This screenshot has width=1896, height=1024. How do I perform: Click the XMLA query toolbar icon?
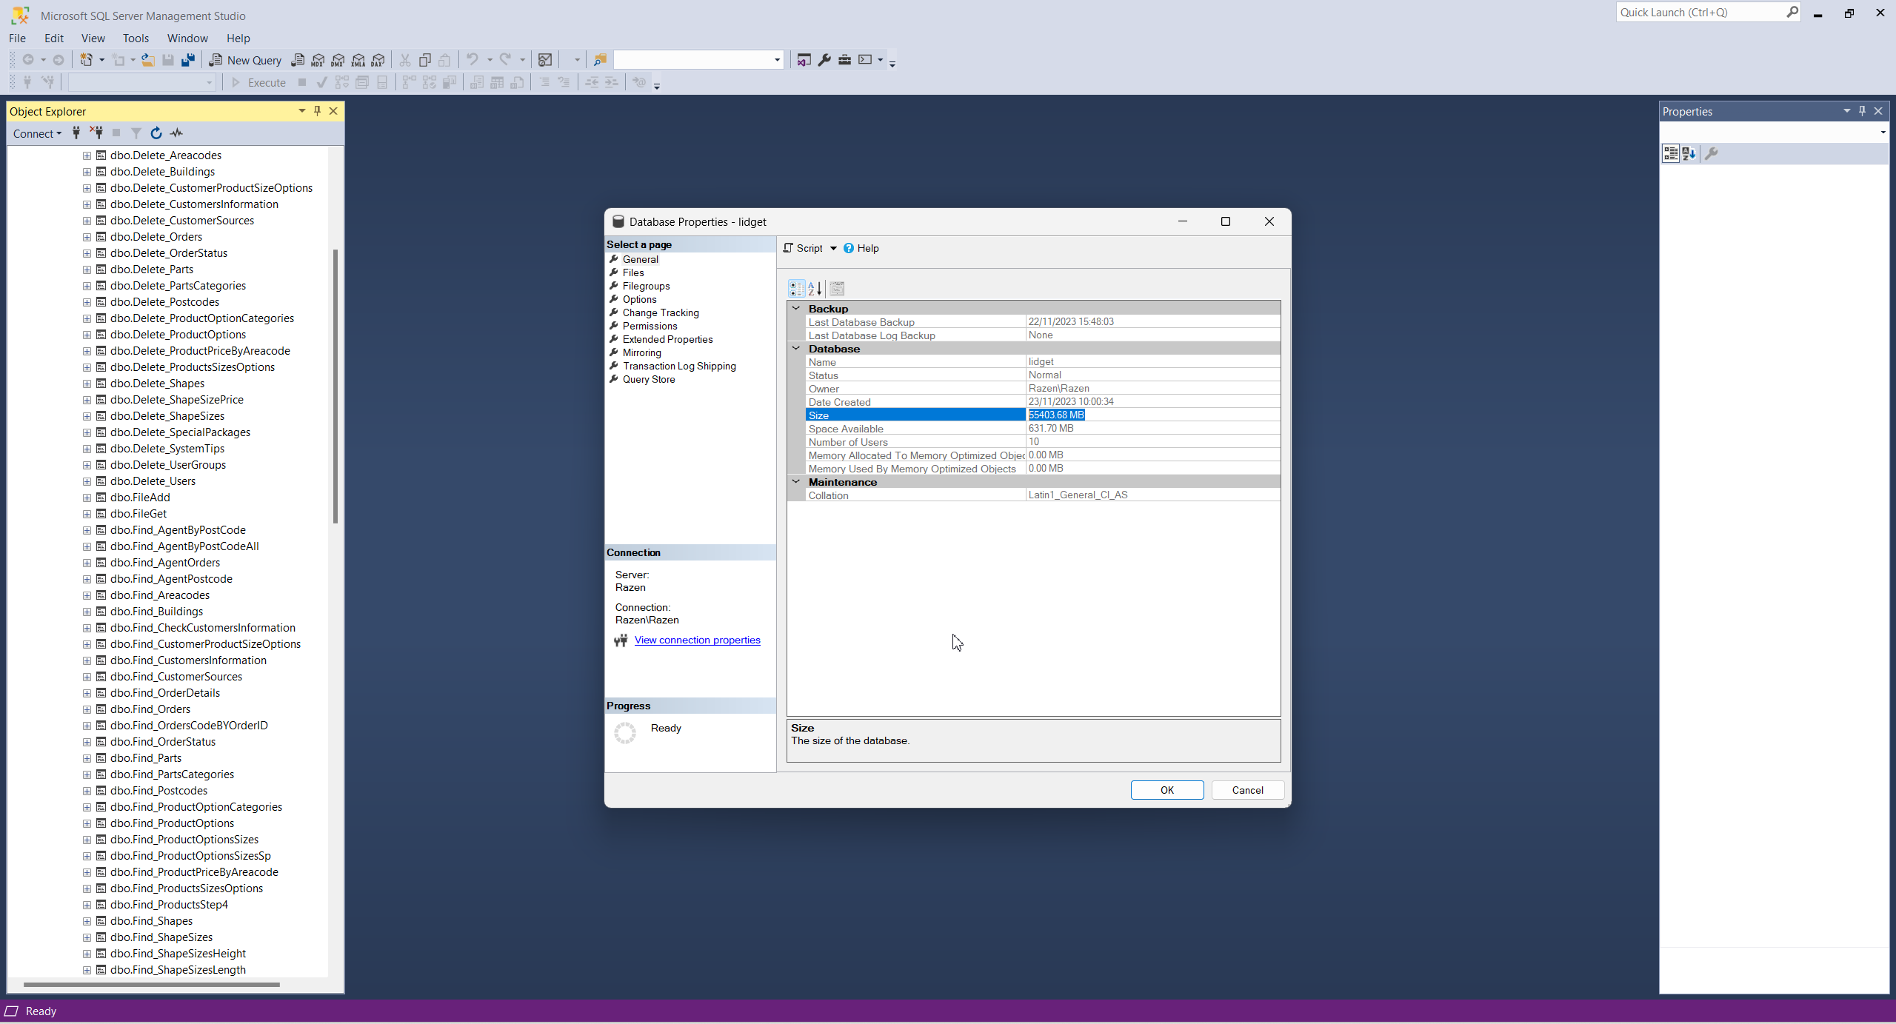[358, 60]
